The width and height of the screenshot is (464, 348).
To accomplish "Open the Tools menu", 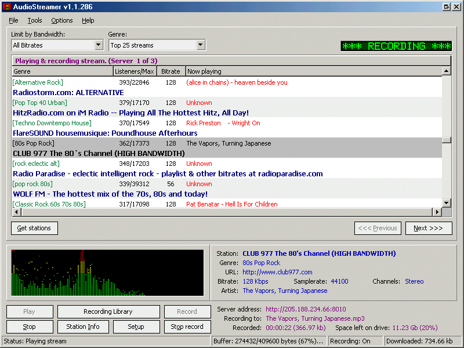I will click(x=35, y=20).
